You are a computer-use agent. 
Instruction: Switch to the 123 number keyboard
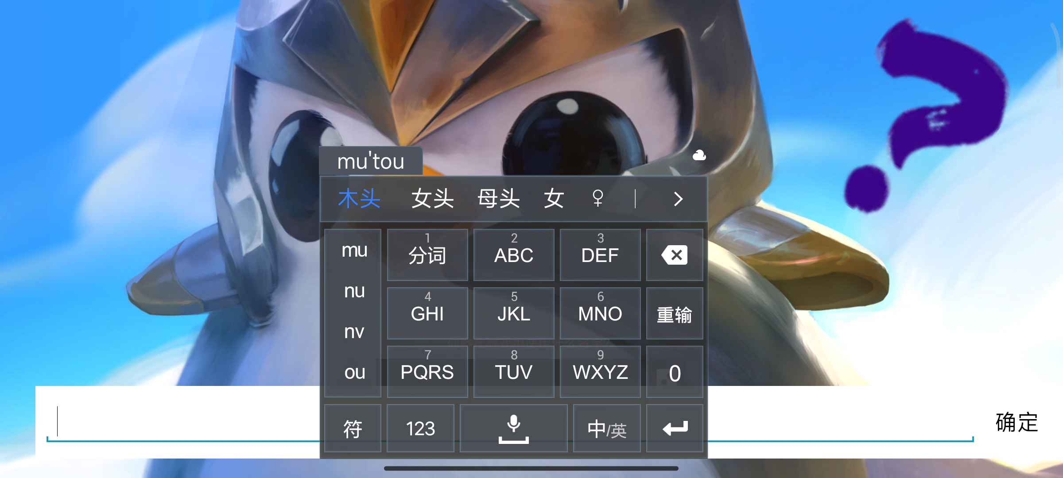420,428
